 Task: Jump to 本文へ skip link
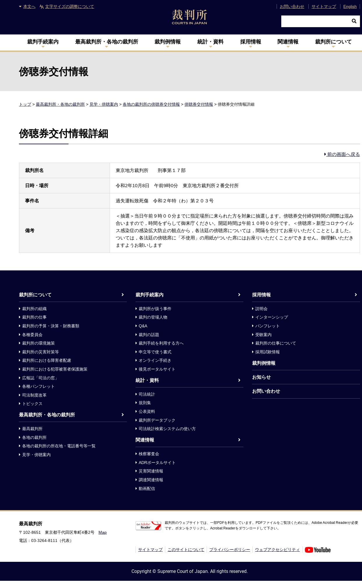tap(29, 6)
